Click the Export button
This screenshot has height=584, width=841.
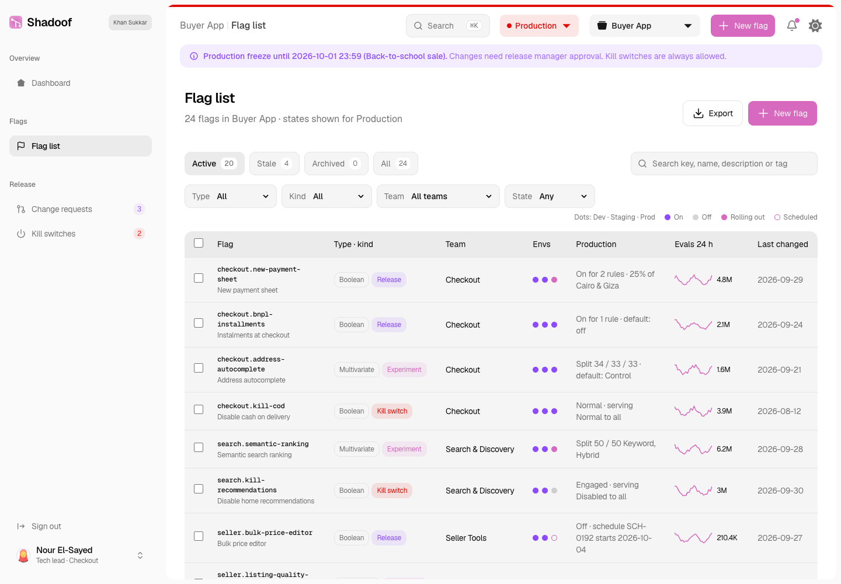[x=713, y=113]
